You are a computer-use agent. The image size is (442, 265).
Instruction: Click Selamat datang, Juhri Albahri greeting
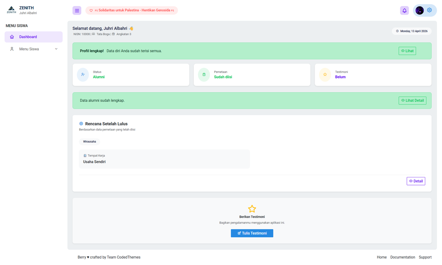coord(100,28)
